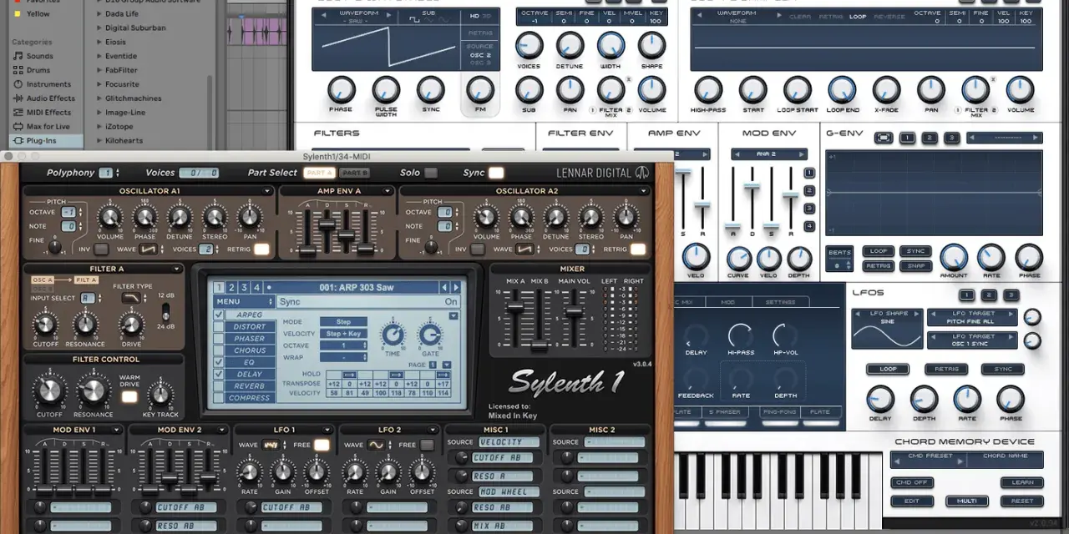Go to previous preset in Sylenth1 display
The height and width of the screenshot is (534, 1069).
point(445,287)
